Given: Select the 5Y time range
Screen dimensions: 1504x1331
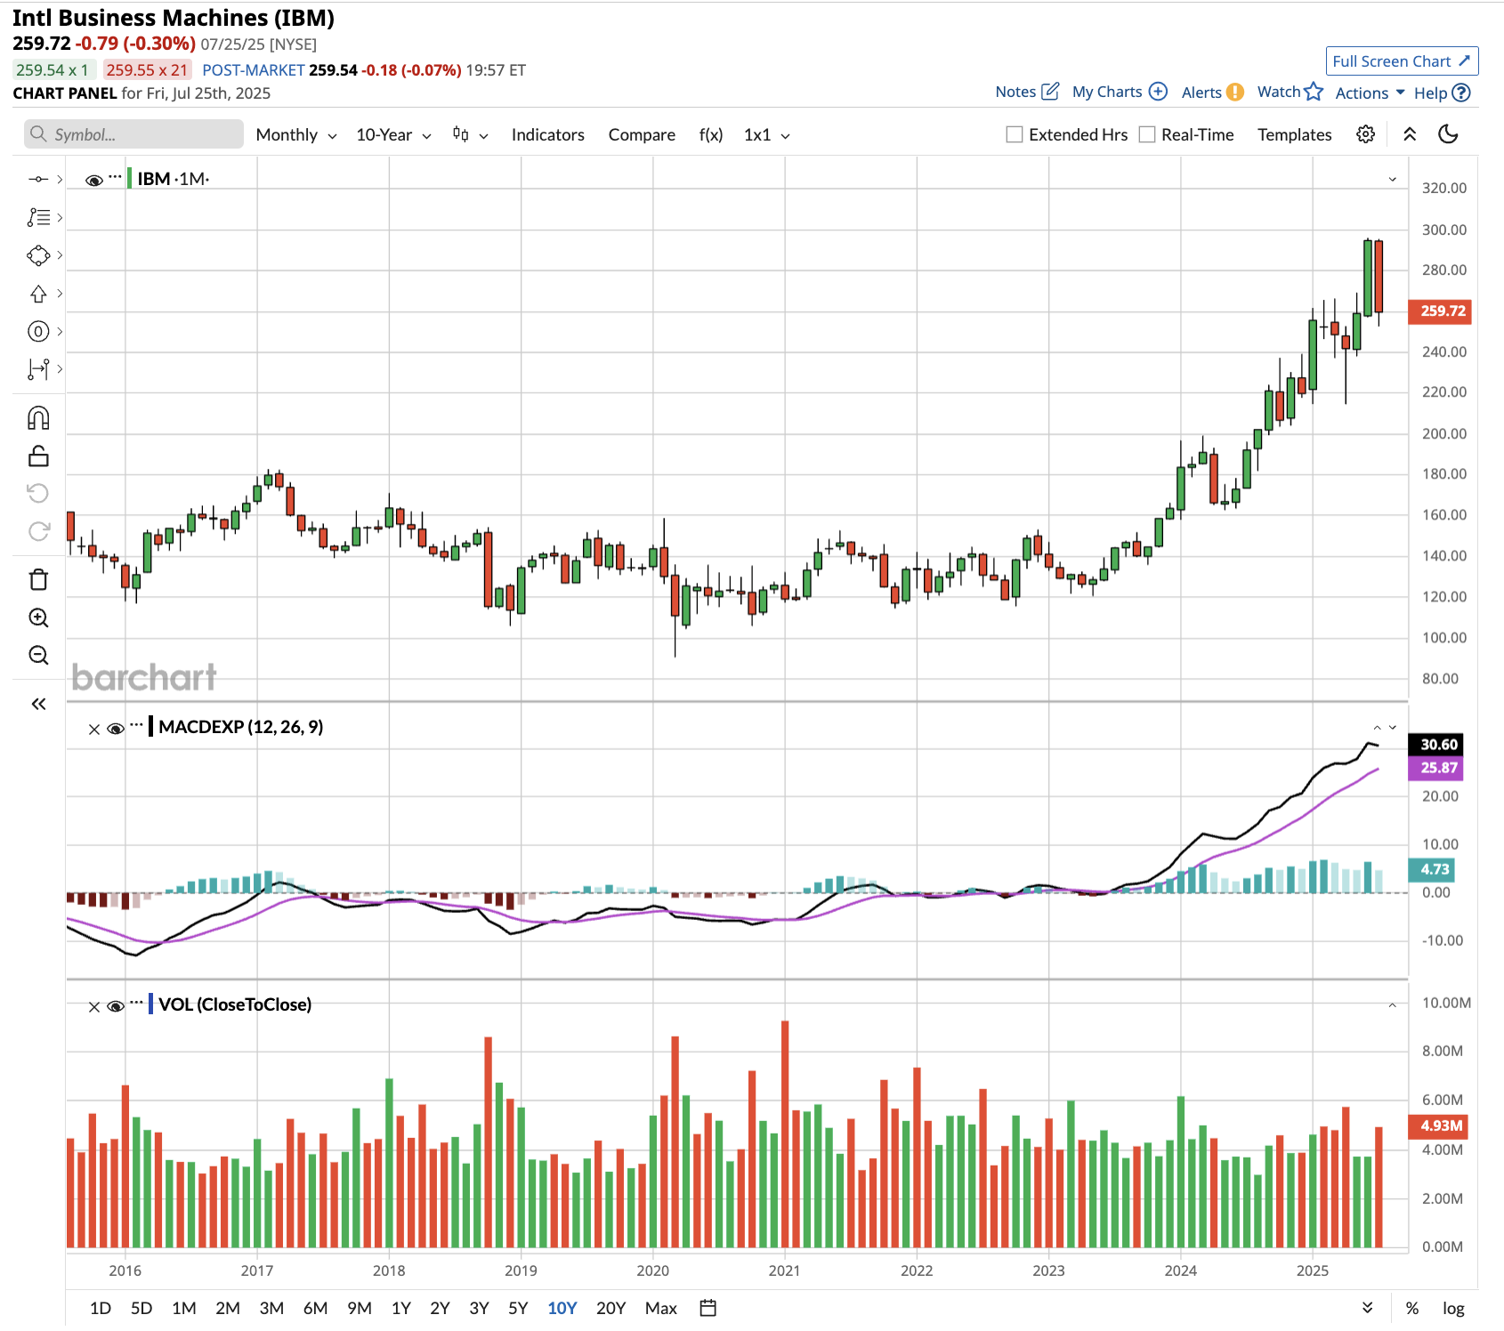Looking at the screenshot, I should [x=518, y=1308].
